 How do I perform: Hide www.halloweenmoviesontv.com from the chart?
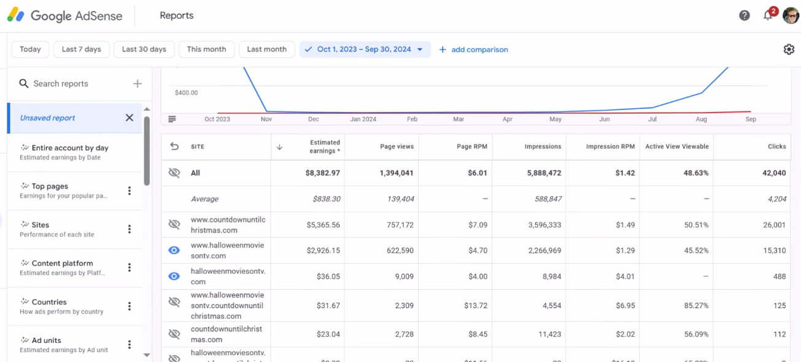(x=174, y=251)
